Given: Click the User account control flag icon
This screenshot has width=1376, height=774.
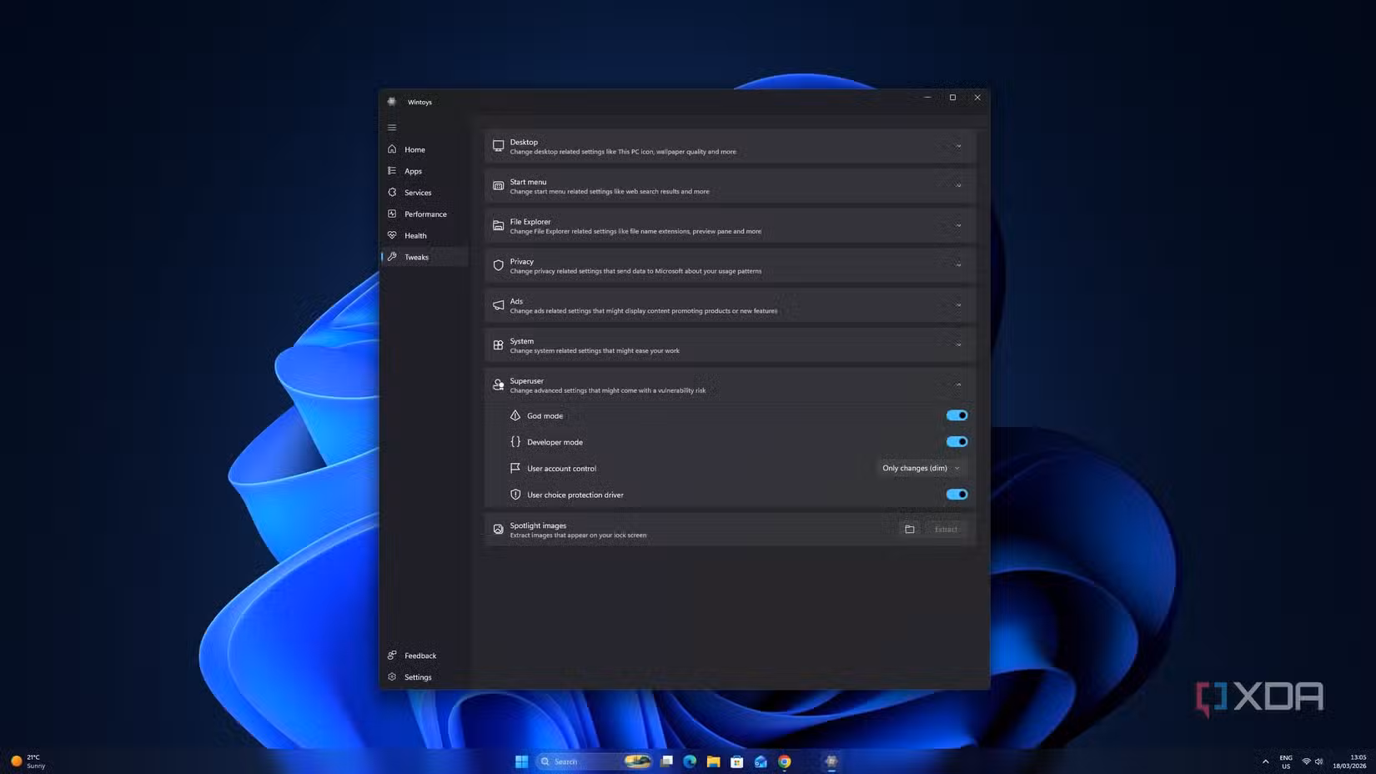Looking at the screenshot, I should (515, 468).
